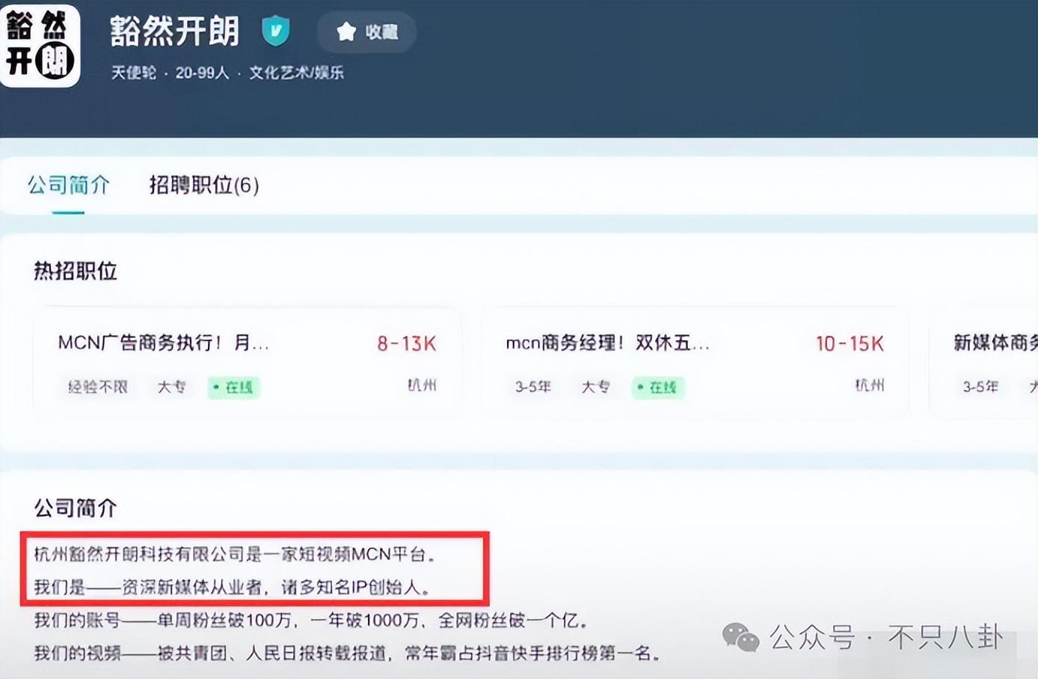Click the 热招职位 section heading

click(76, 271)
